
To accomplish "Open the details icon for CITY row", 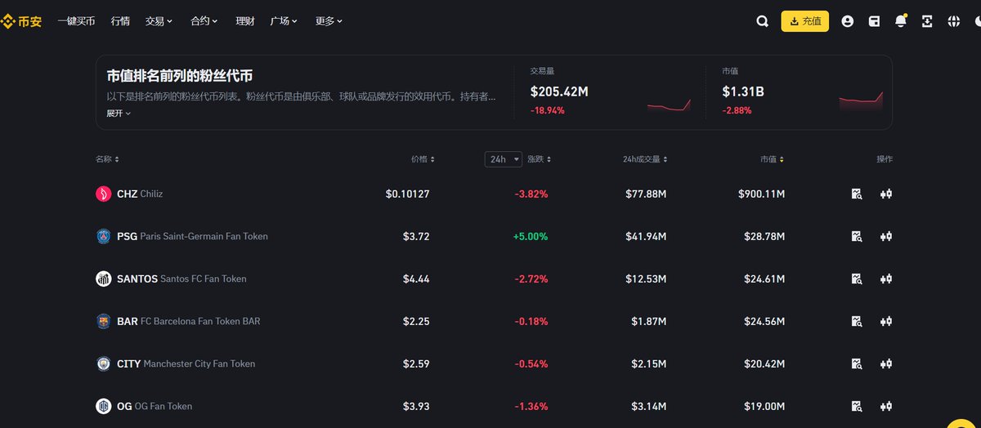I will click(x=857, y=363).
